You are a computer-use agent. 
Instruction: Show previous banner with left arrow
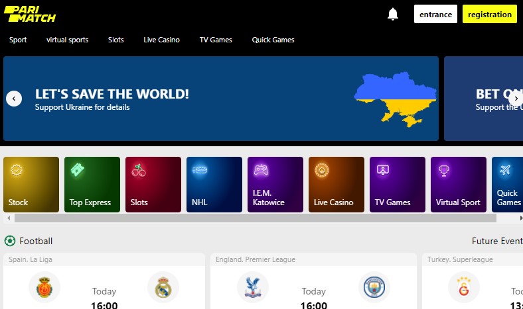tap(14, 99)
